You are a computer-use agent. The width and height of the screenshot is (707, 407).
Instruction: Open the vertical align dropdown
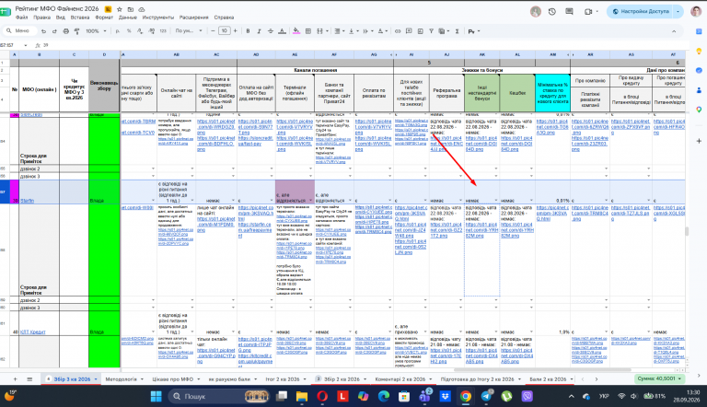pyautogui.click(x=353, y=31)
